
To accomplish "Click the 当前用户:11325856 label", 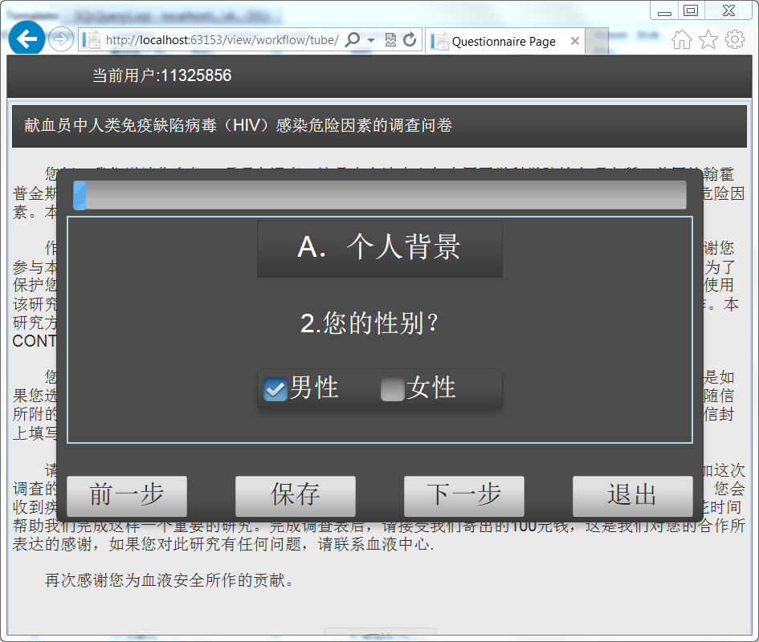I will click(x=161, y=75).
